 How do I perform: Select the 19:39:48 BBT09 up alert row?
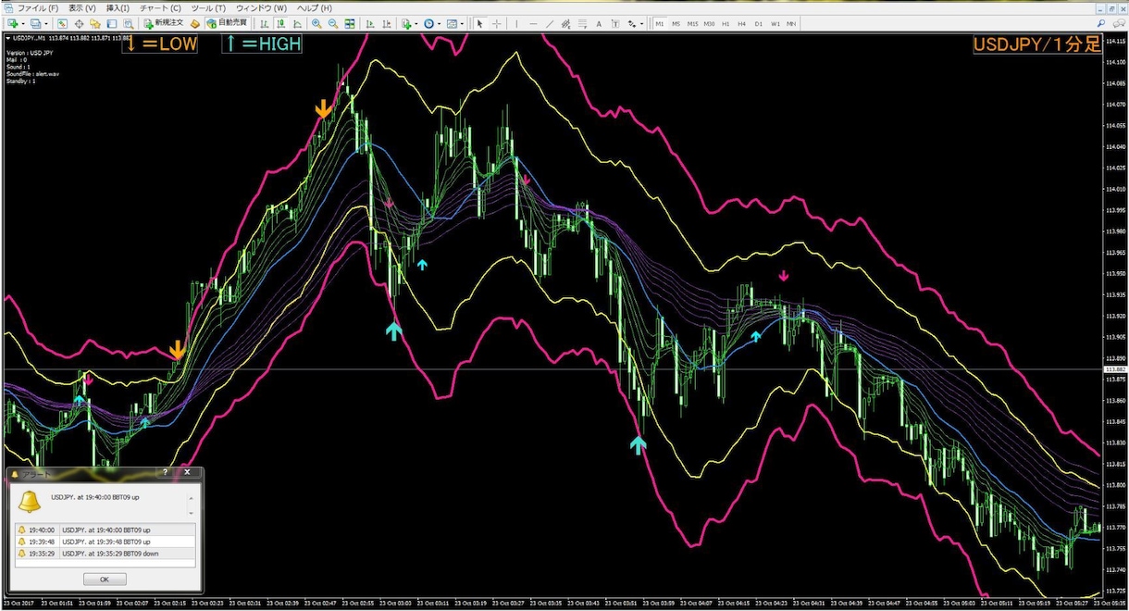105,542
